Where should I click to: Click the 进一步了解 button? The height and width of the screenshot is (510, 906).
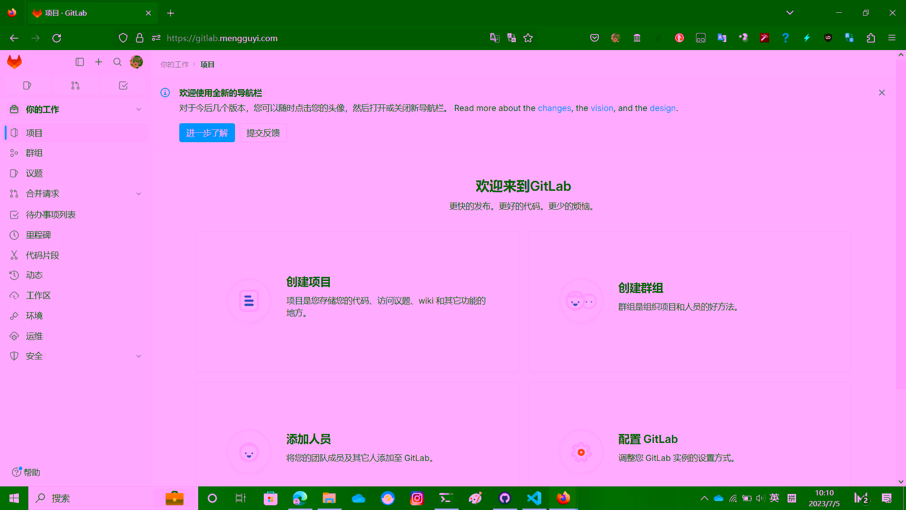coord(207,133)
